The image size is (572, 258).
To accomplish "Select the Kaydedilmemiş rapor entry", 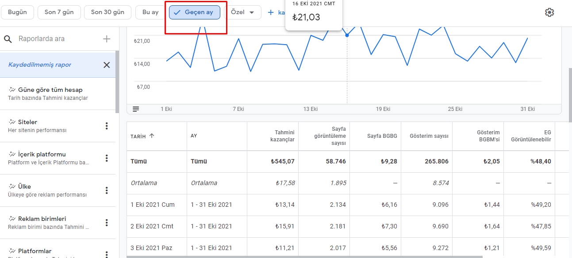I will click(58, 65).
